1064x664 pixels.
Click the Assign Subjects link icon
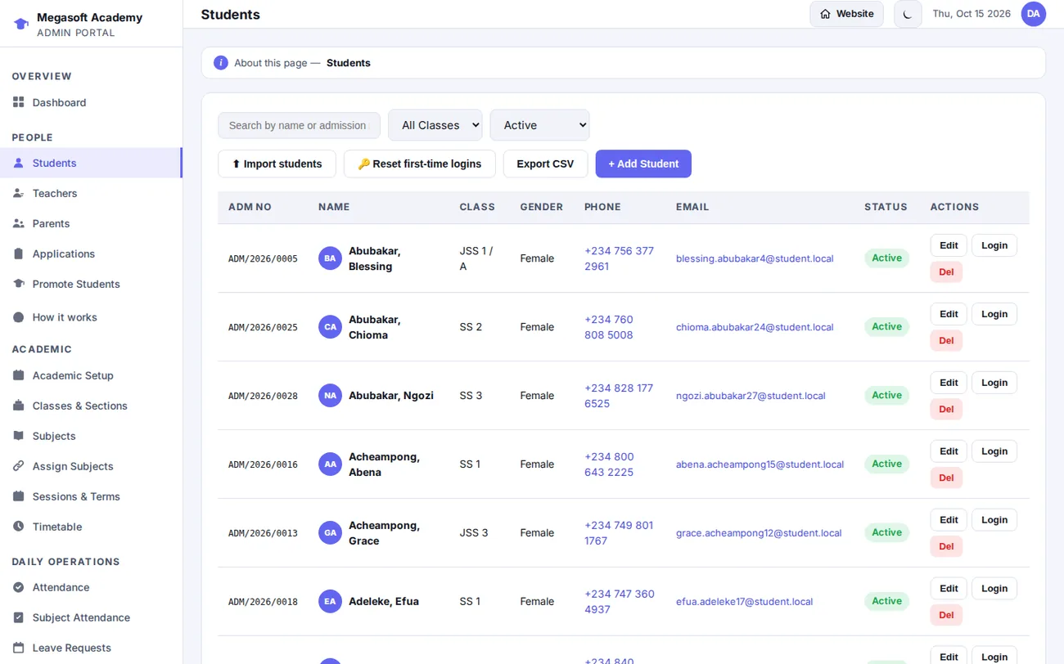click(19, 466)
